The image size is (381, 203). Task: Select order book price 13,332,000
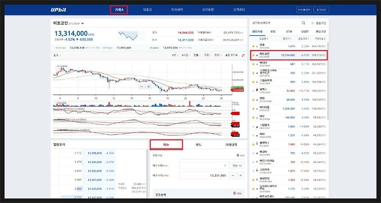94,171
